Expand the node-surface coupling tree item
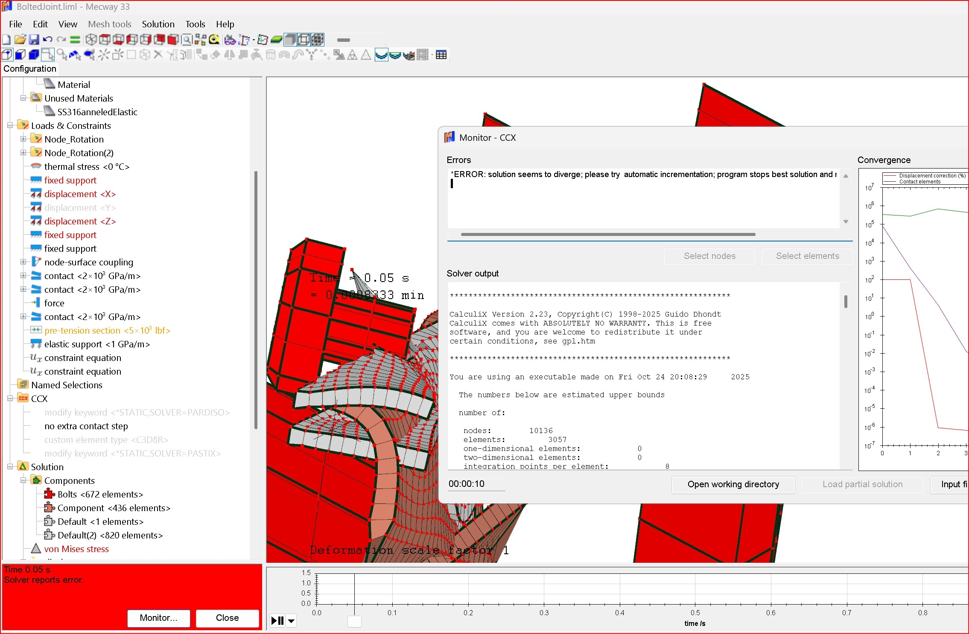 click(23, 262)
